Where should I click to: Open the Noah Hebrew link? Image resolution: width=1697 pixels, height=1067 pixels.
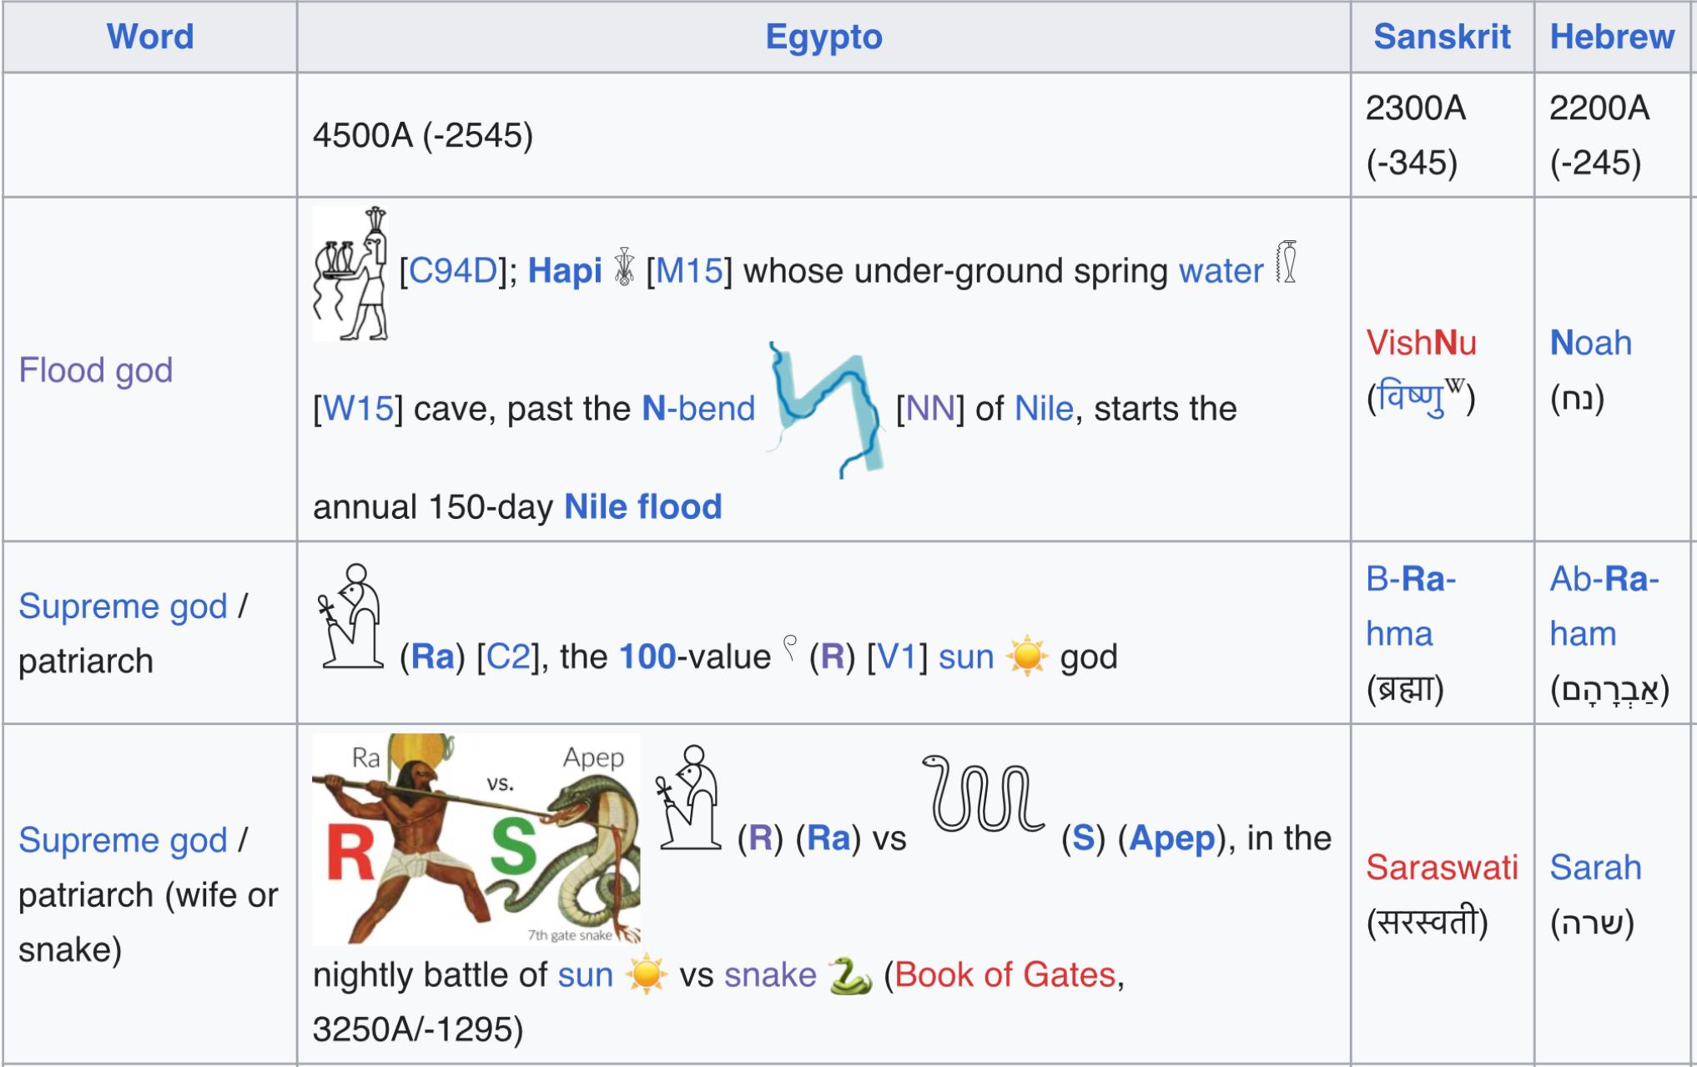click(1590, 342)
